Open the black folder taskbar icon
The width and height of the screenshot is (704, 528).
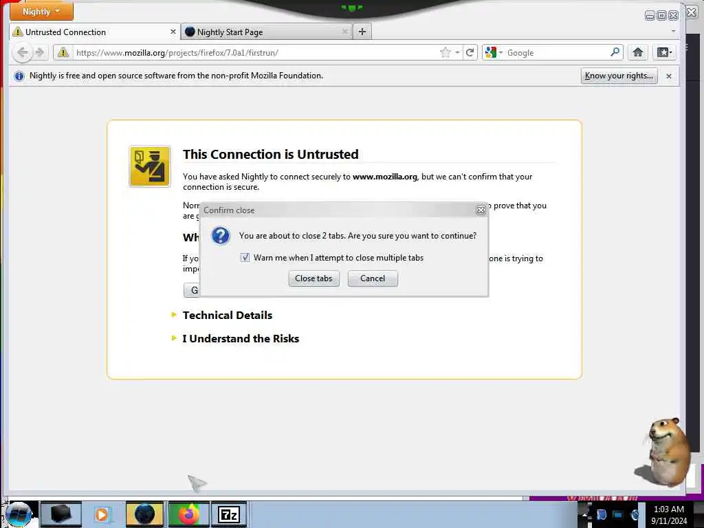click(x=60, y=514)
